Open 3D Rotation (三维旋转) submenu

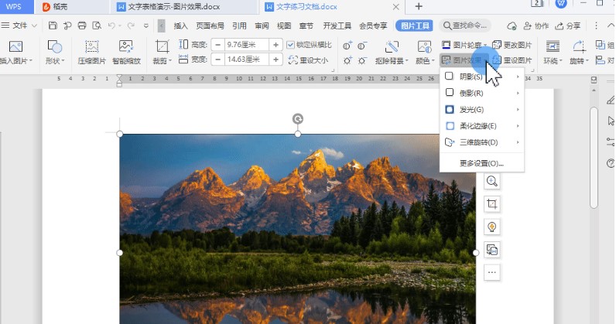(481, 142)
